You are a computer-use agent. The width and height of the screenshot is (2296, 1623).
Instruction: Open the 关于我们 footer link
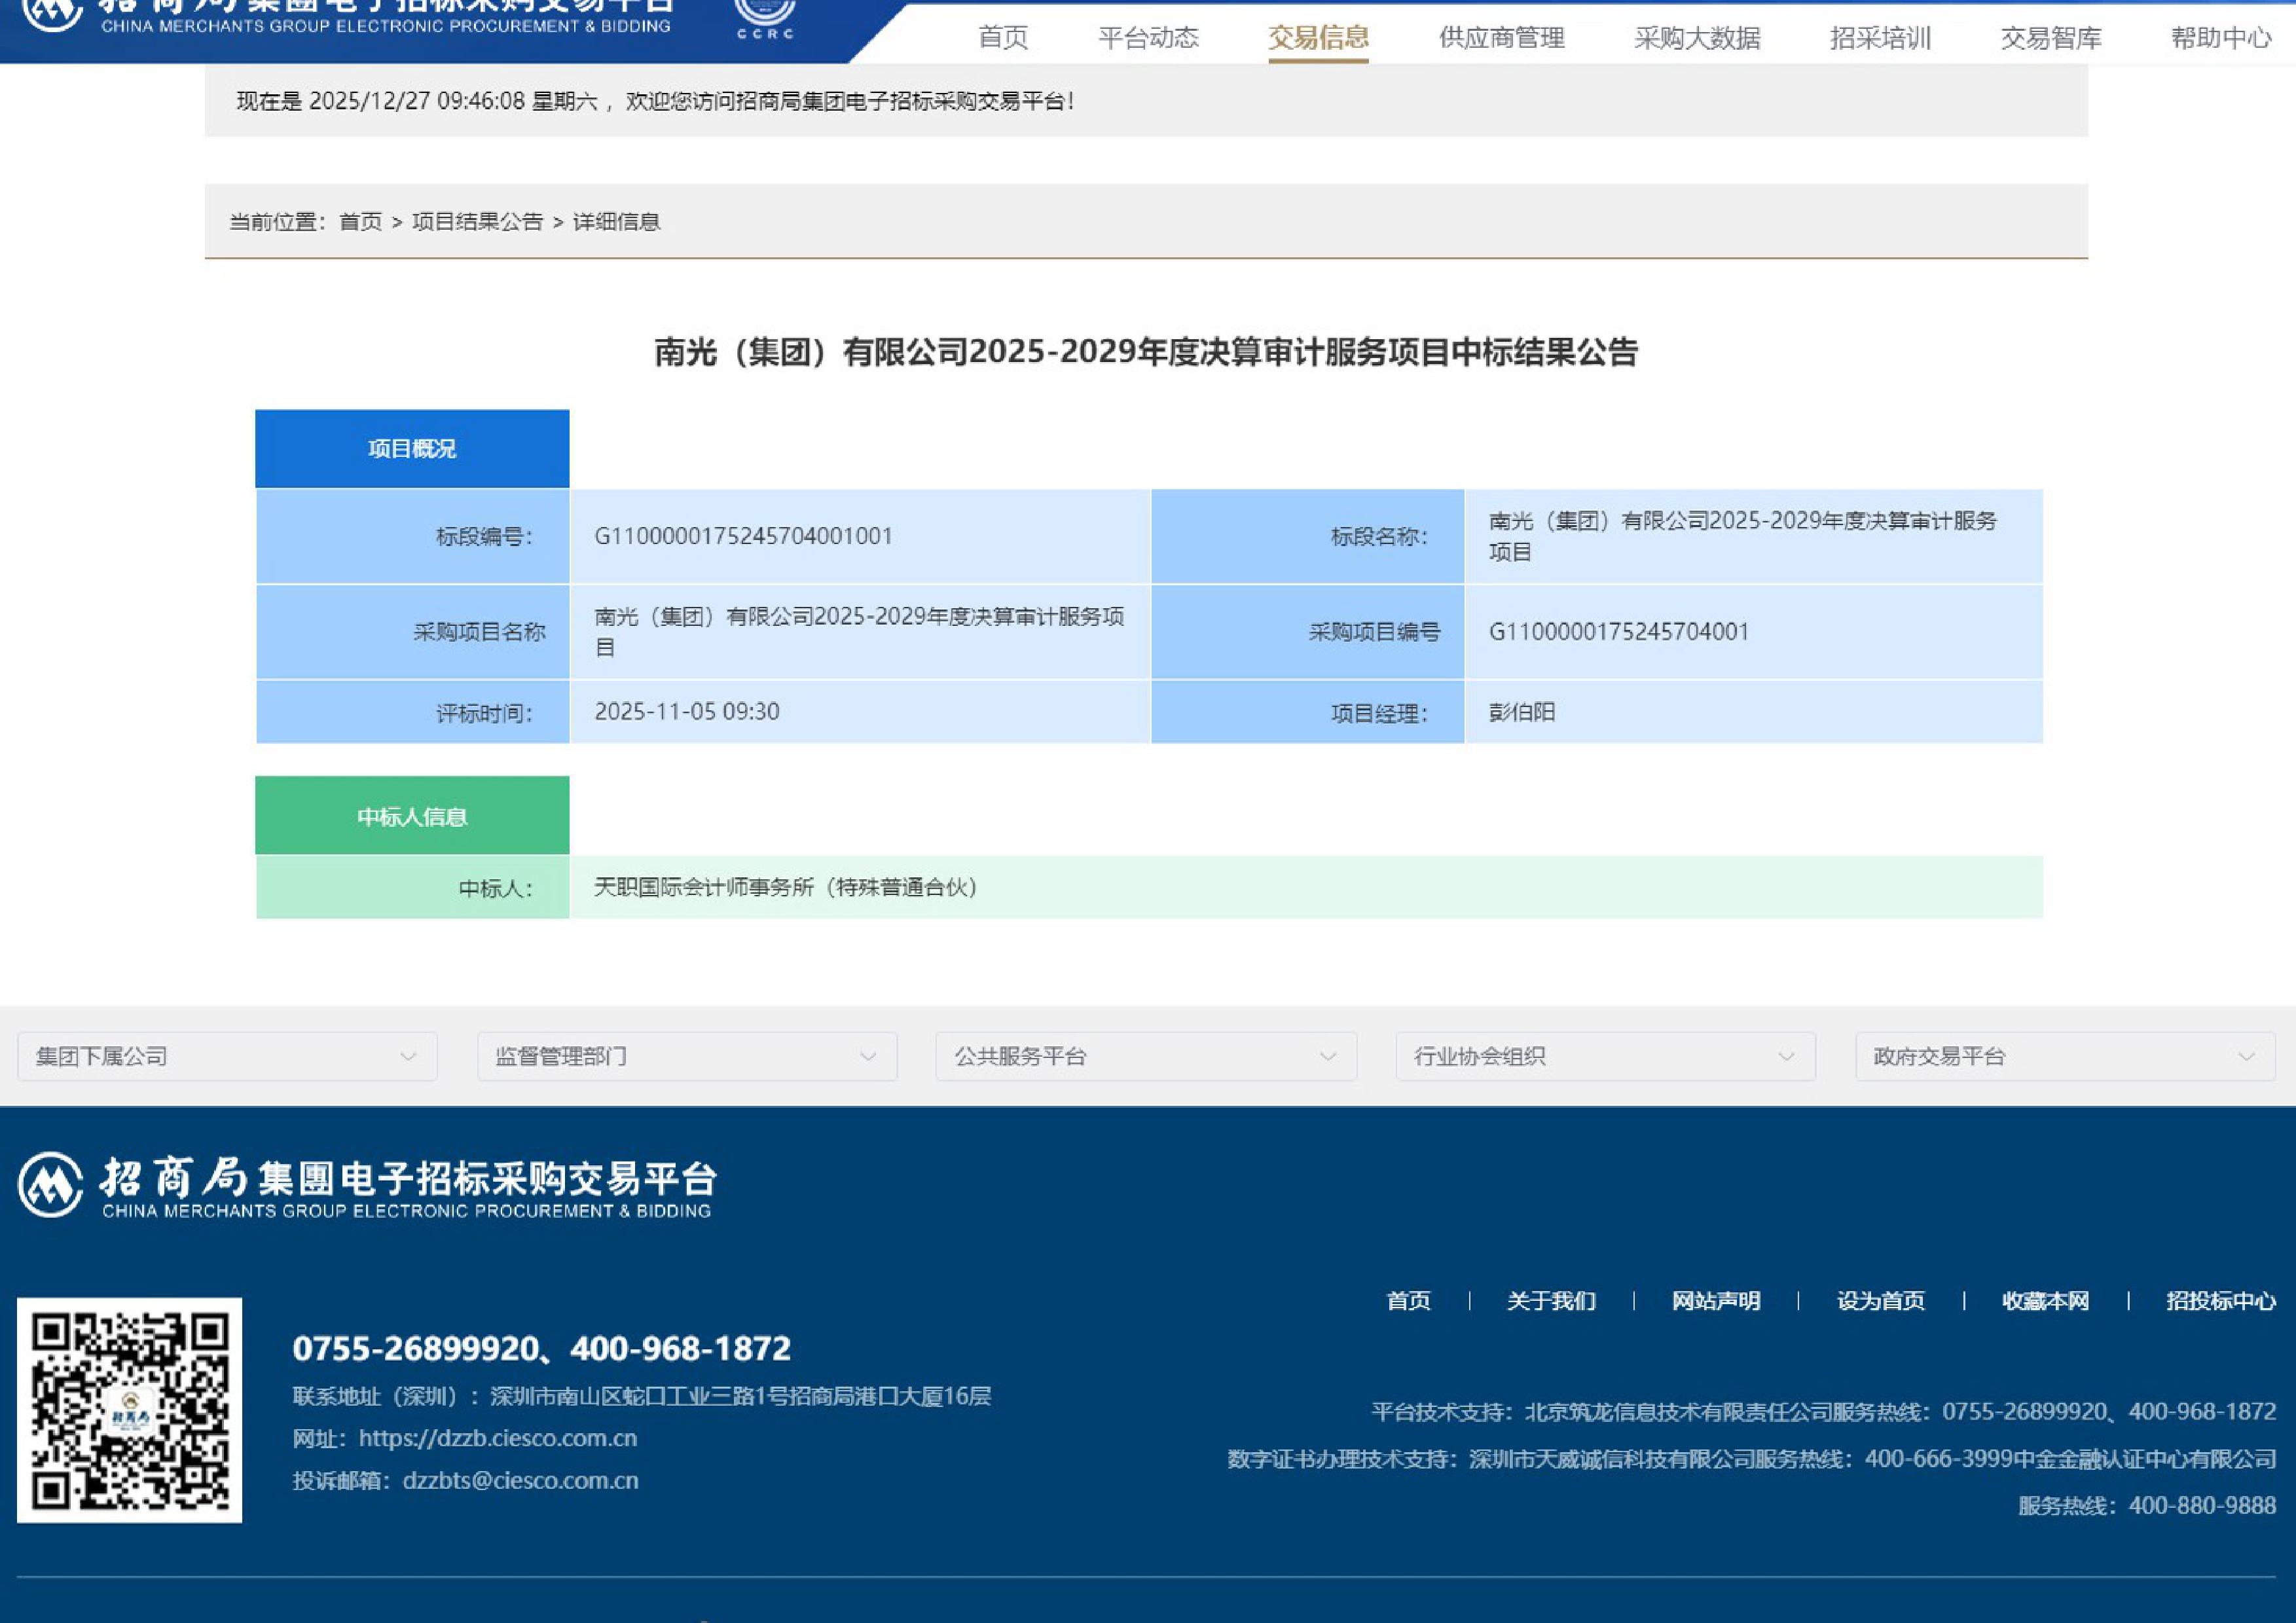[1551, 1301]
